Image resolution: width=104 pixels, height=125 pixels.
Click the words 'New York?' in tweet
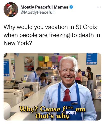click(x=18, y=43)
